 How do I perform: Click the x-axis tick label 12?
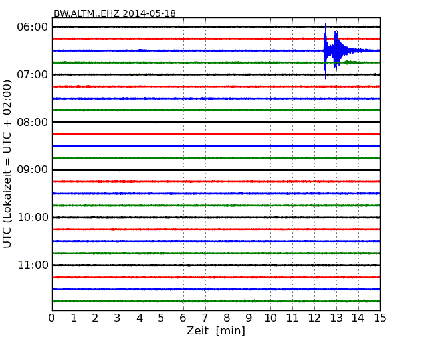pos(314,318)
